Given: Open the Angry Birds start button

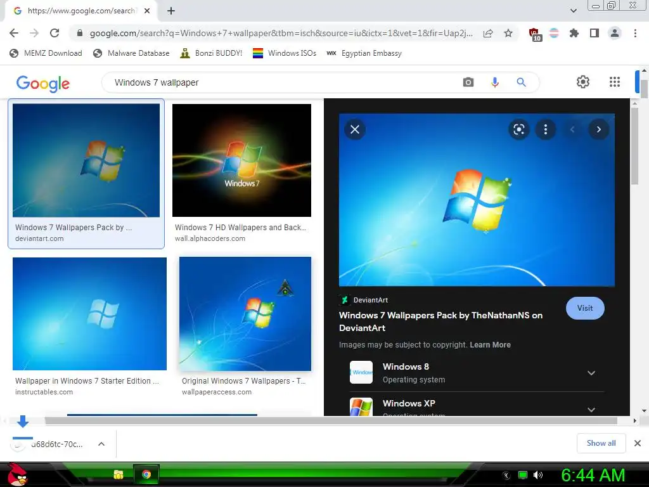Looking at the screenshot, I should click(16, 474).
